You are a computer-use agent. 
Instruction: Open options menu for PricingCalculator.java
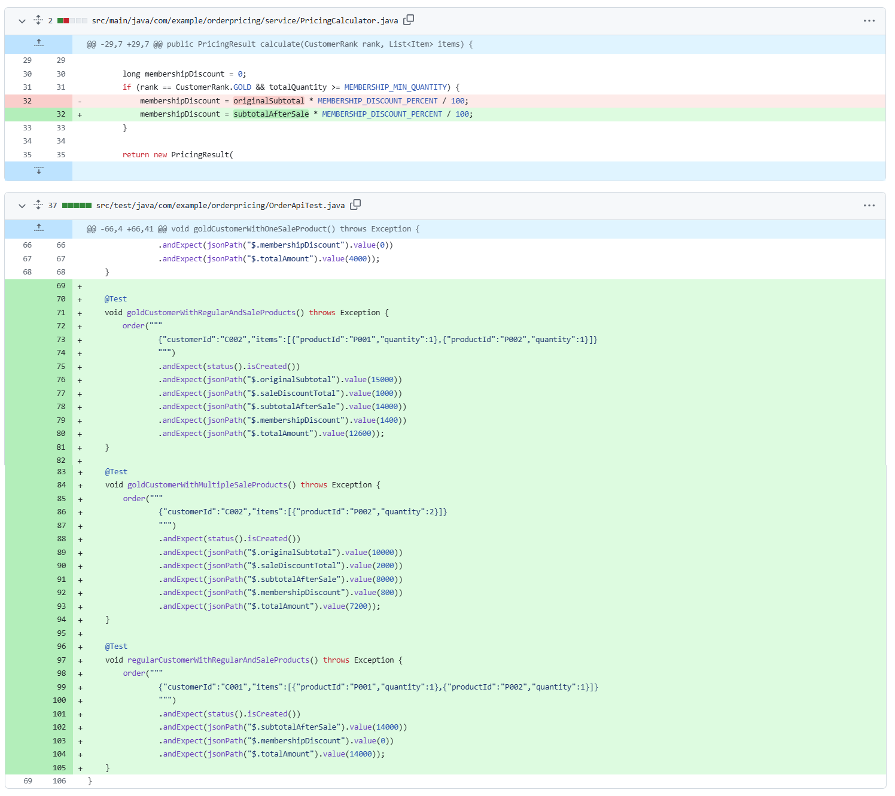pyautogui.click(x=869, y=20)
